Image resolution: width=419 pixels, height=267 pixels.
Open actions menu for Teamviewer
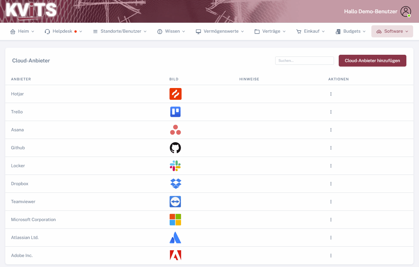click(331, 202)
